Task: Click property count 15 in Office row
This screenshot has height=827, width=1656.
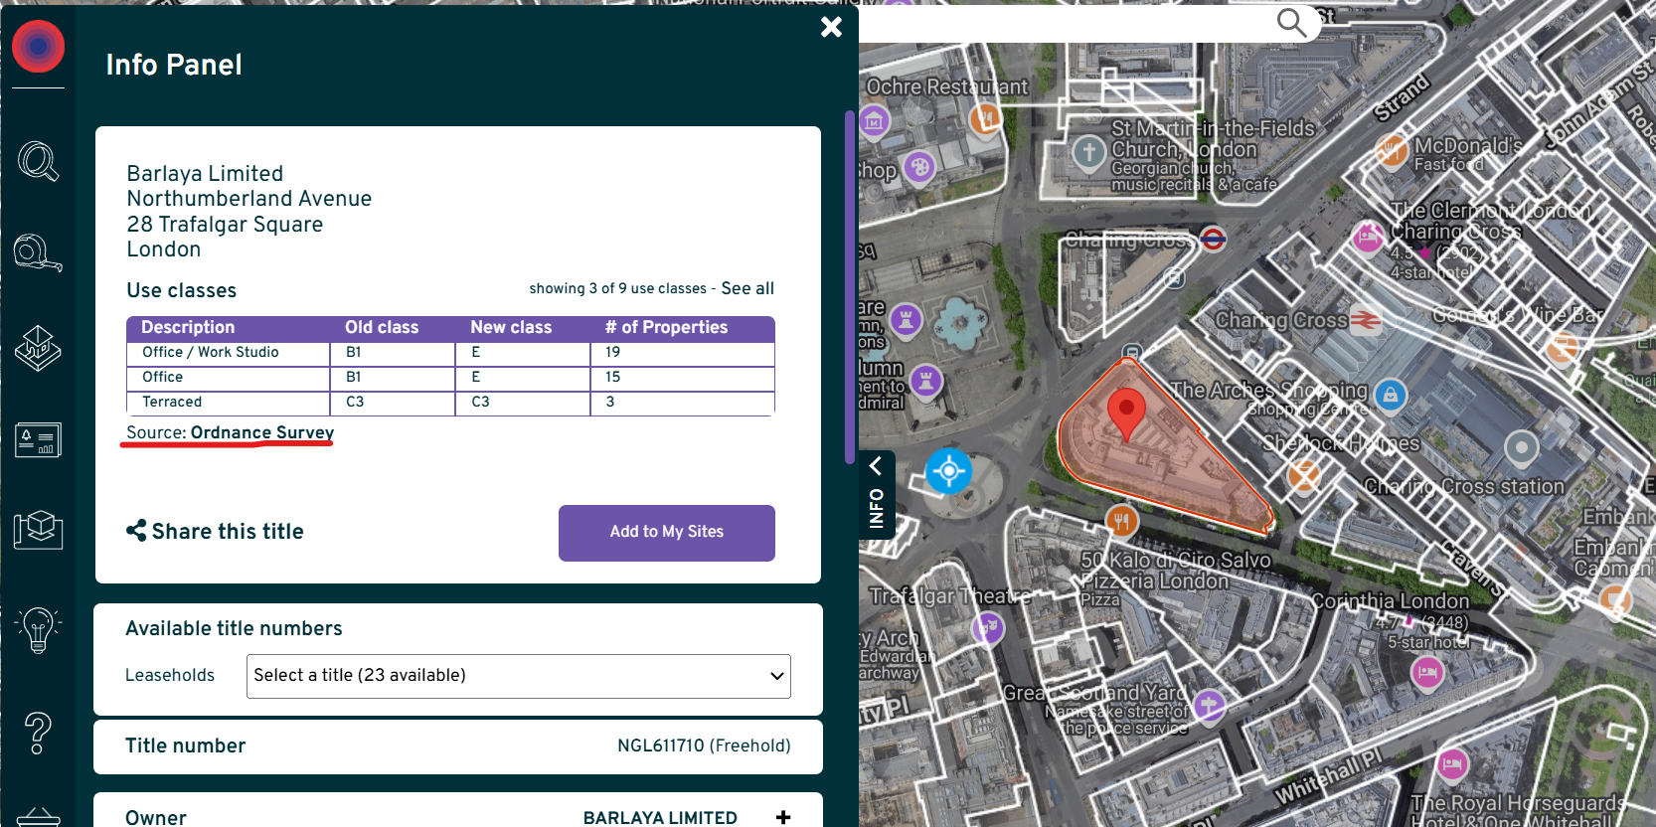Action: pos(612,377)
